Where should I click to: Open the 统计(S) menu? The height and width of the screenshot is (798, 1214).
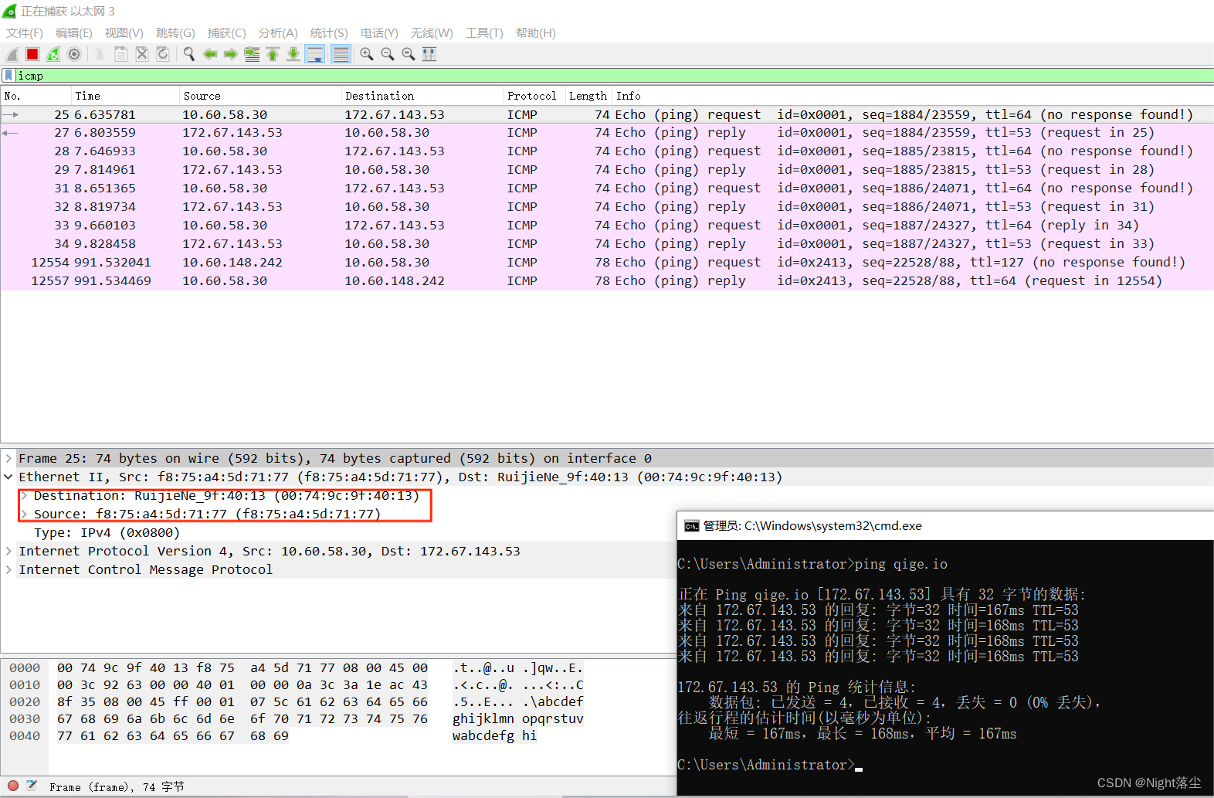329,33
